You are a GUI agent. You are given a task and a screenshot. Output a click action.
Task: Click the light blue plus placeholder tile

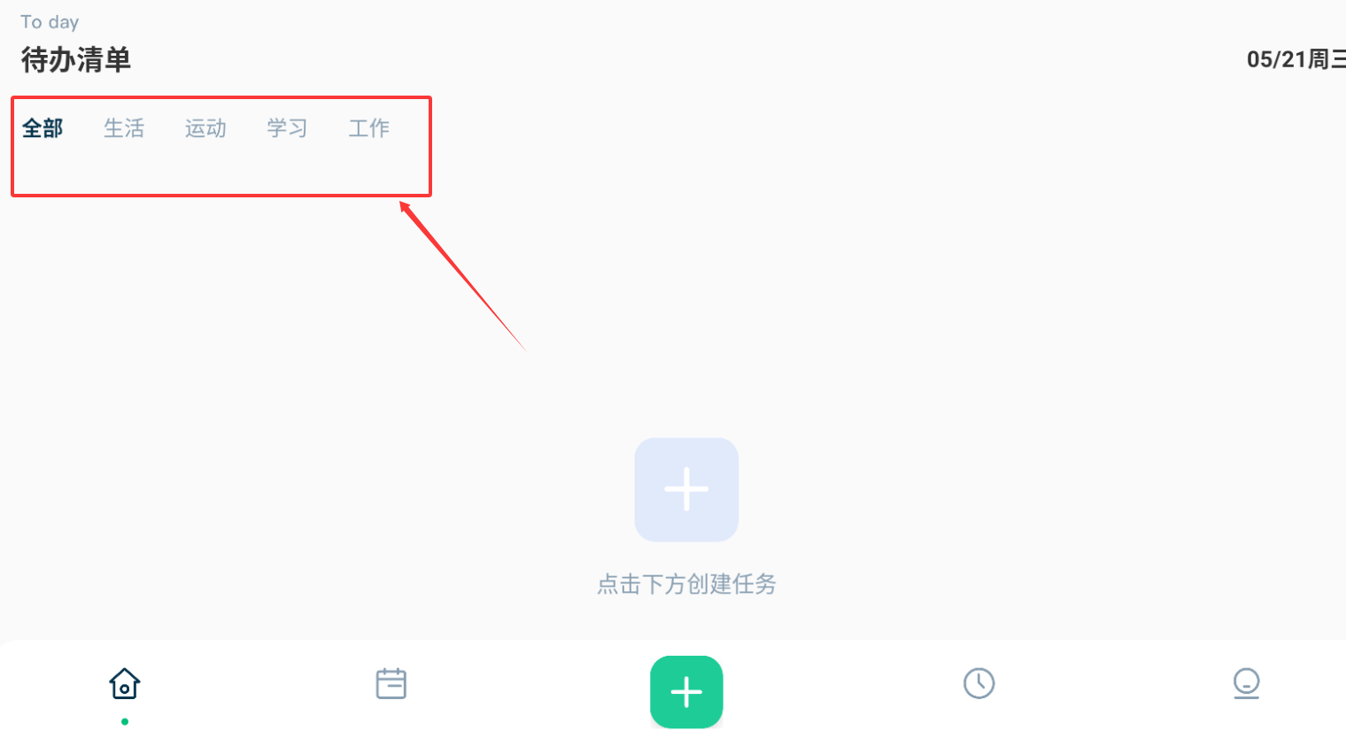click(686, 489)
